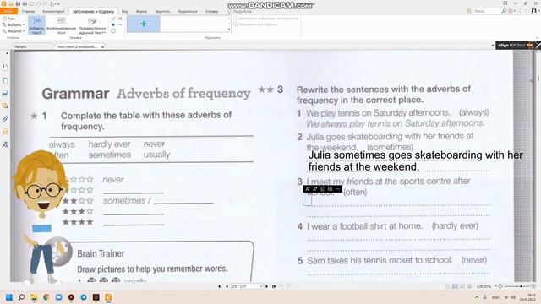Expand the left navigation panel arrow

pos(7,53)
